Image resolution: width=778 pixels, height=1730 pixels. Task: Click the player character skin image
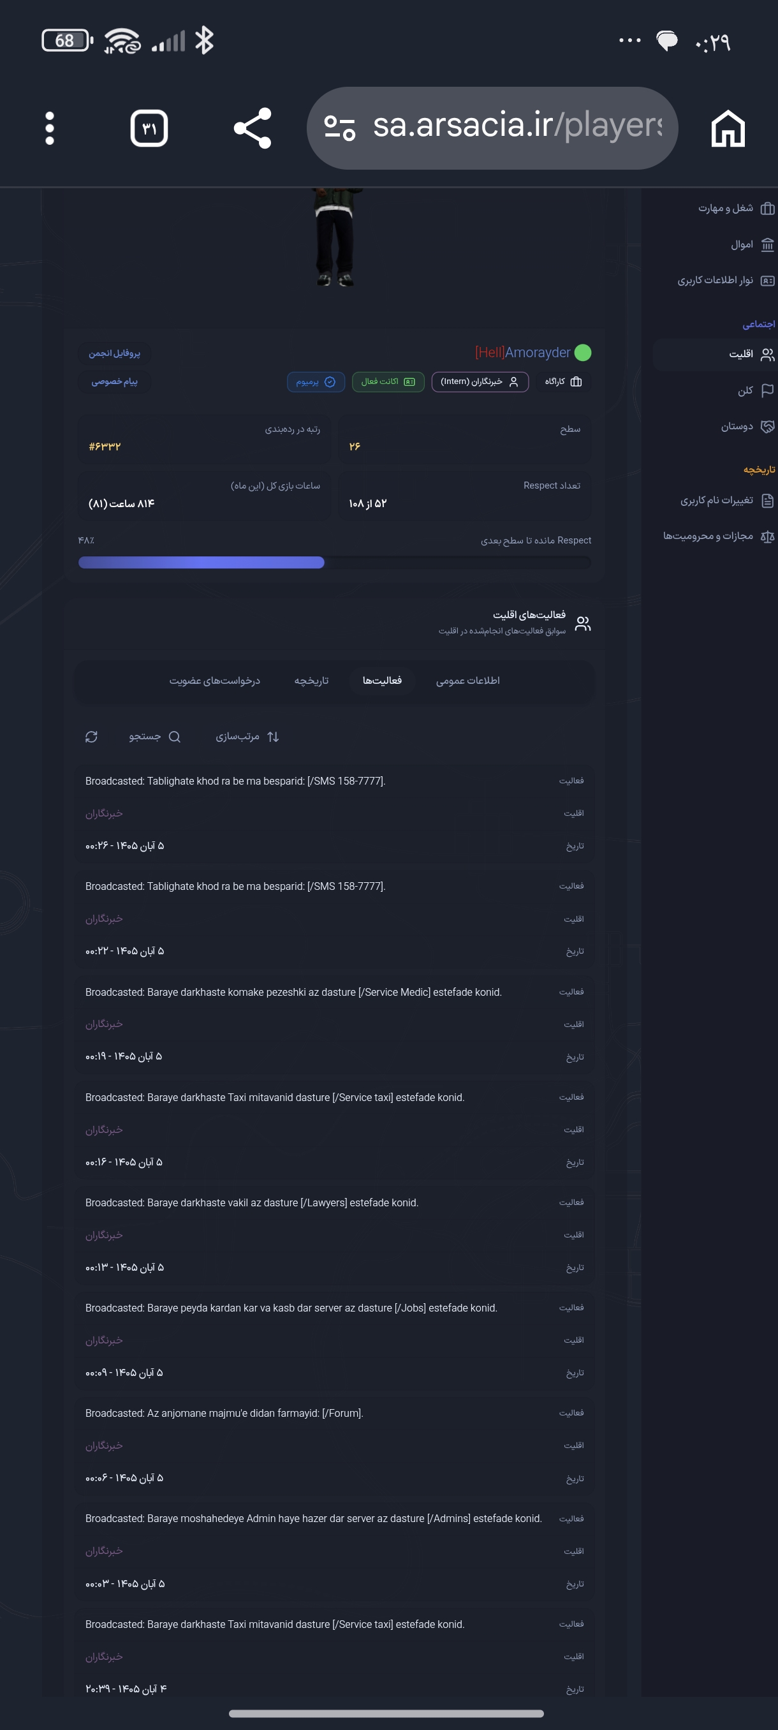[x=335, y=238]
